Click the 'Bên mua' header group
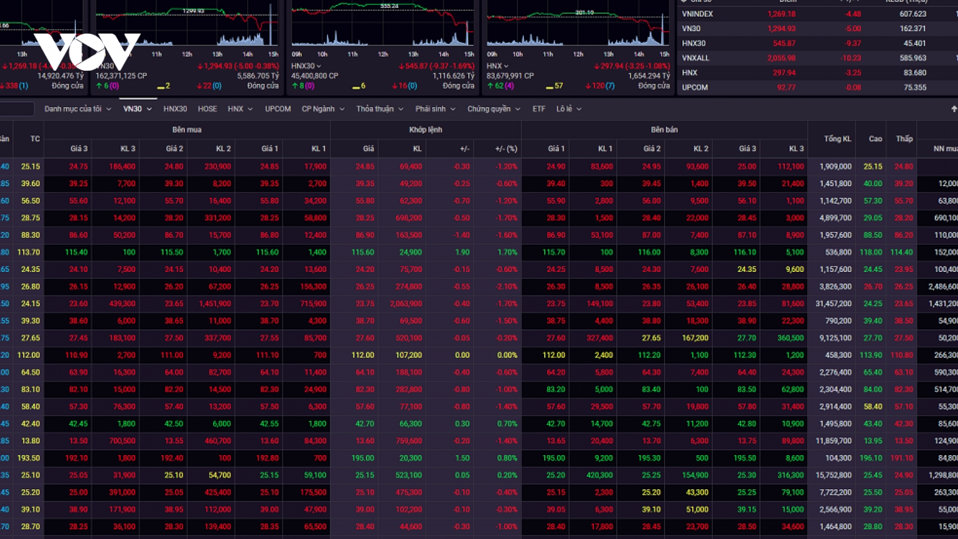 [187, 130]
